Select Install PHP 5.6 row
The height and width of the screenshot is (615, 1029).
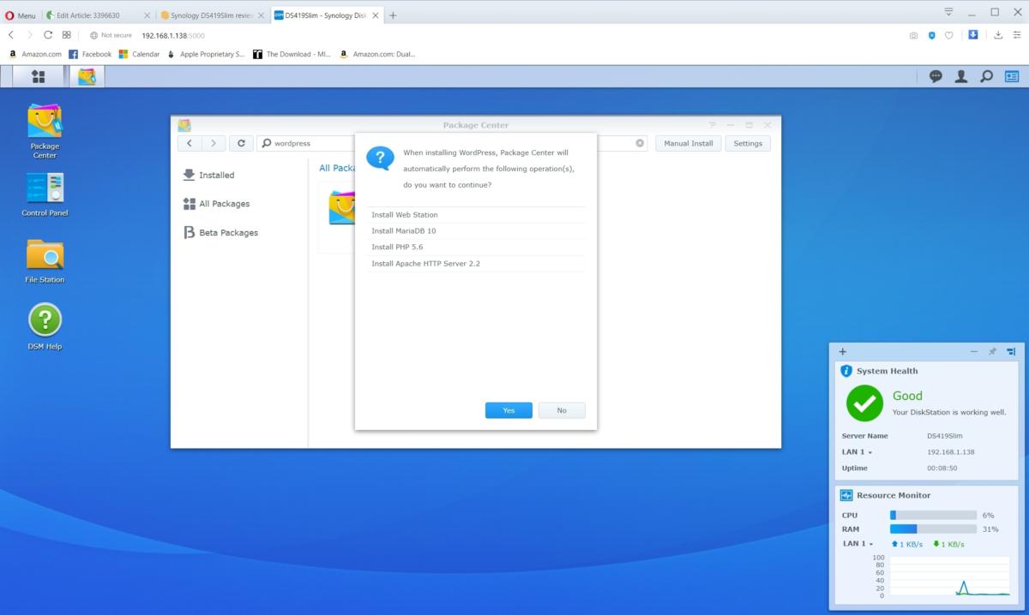[476, 247]
